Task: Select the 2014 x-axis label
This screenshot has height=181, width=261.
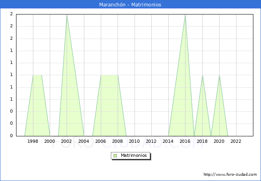Action: point(168,141)
